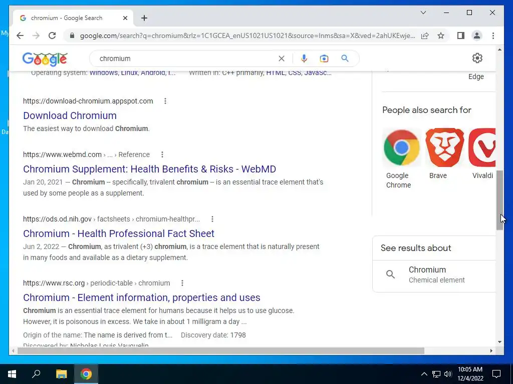The width and height of the screenshot is (513, 384).
Task: Open Chrome's three-dot menu
Action: (x=493, y=35)
